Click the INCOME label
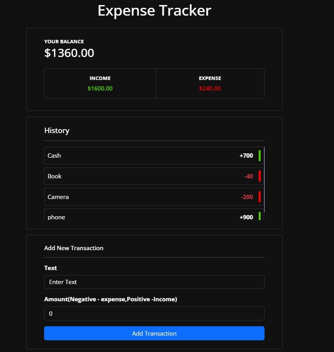This screenshot has width=334, height=352. pyautogui.click(x=100, y=78)
